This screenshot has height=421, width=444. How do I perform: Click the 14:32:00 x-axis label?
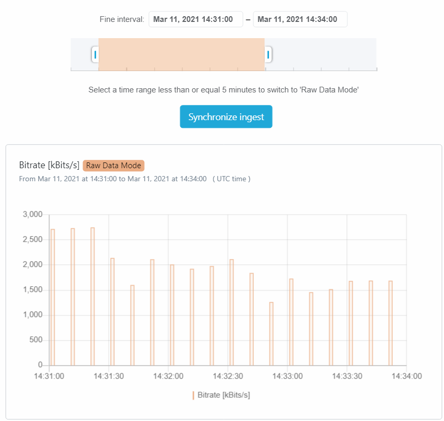click(168, 376)
